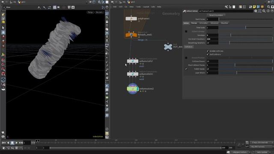Switch to the Simulation tab

[x=204, y=23]
